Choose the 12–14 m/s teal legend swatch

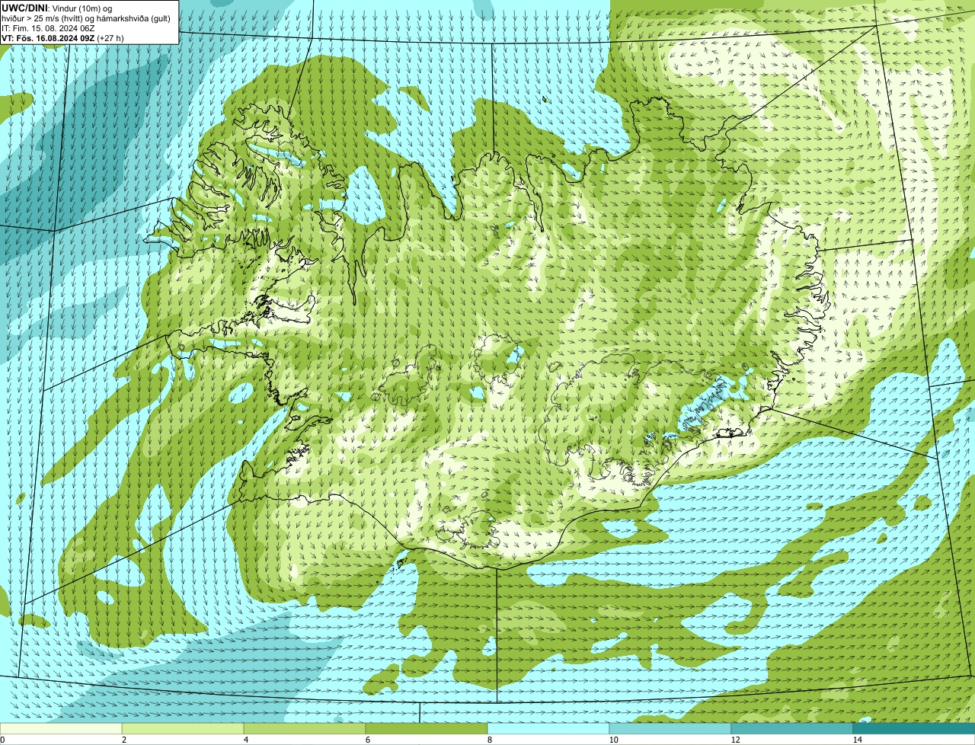pos(792,728)
